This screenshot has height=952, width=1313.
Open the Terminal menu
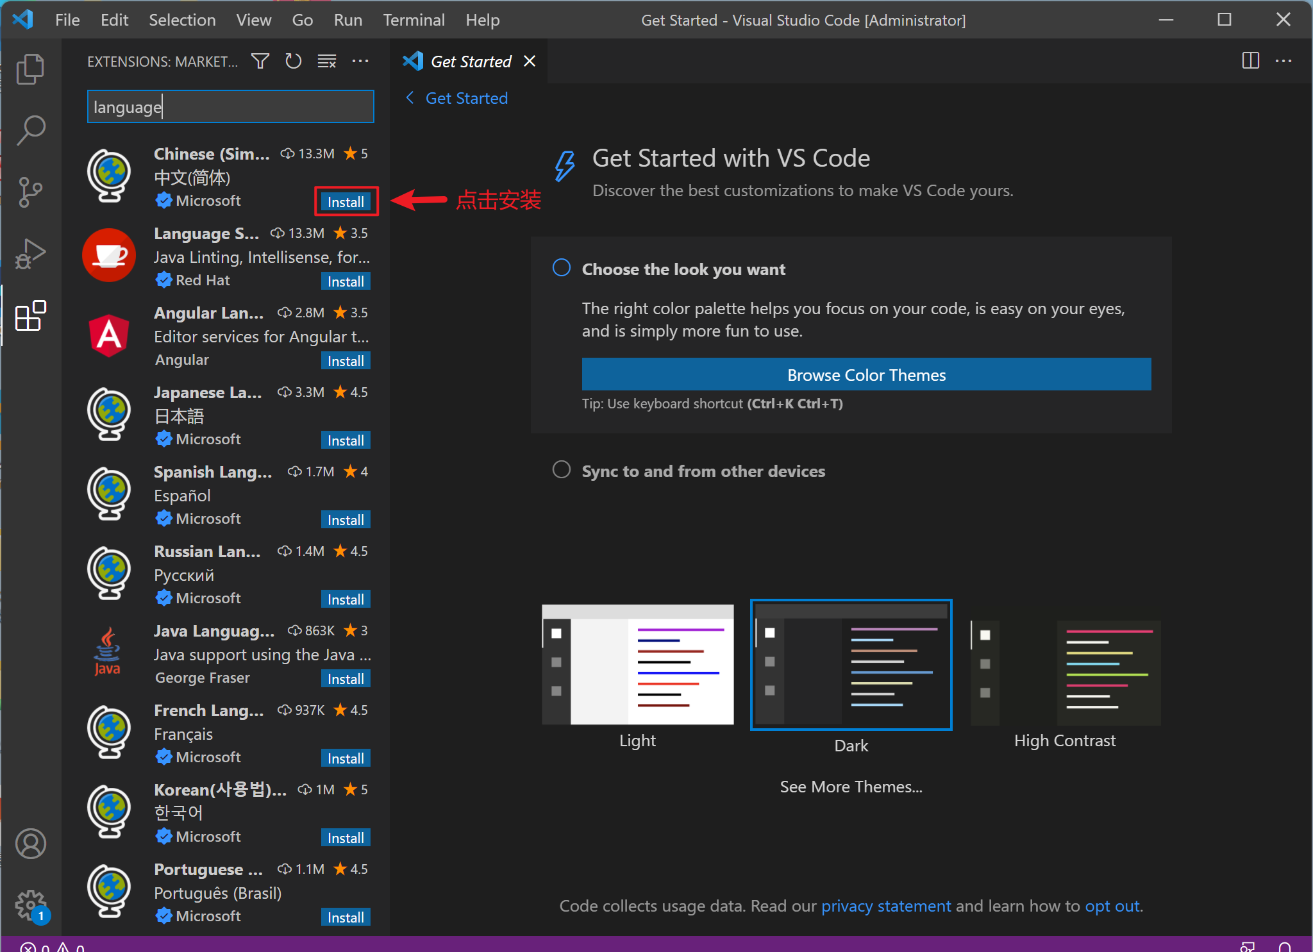point(414,20)
